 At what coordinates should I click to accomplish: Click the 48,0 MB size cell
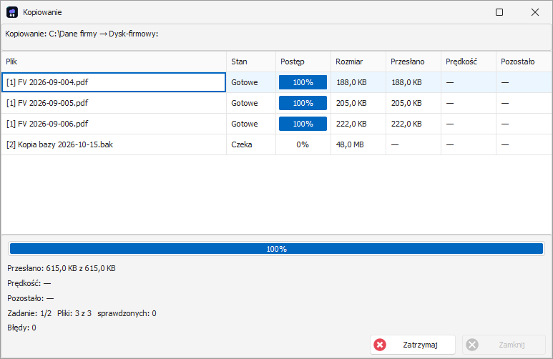click(358, 144)
